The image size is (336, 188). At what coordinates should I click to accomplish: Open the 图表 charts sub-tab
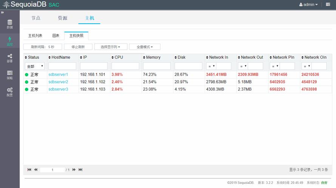[x=56, y=36]
